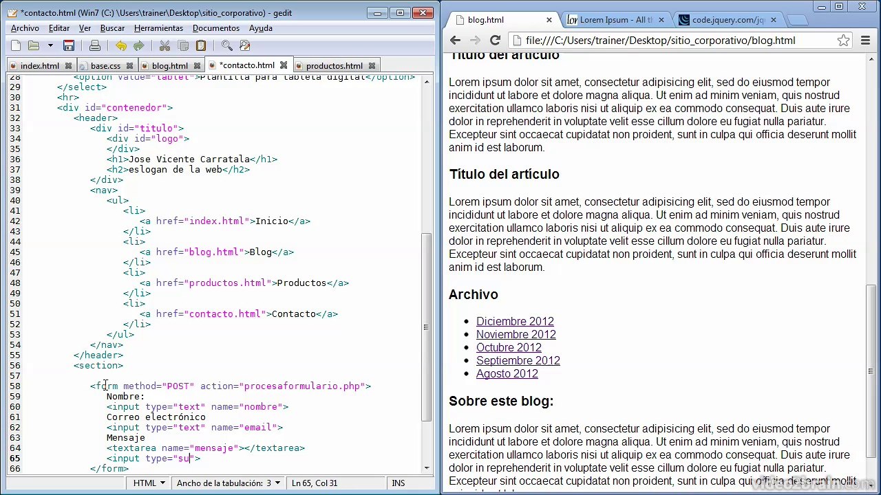Screen dimensions: 881x495
Task: Bookmark this page with the star icon
Action: pyautogui.click(x=843, y=41)
